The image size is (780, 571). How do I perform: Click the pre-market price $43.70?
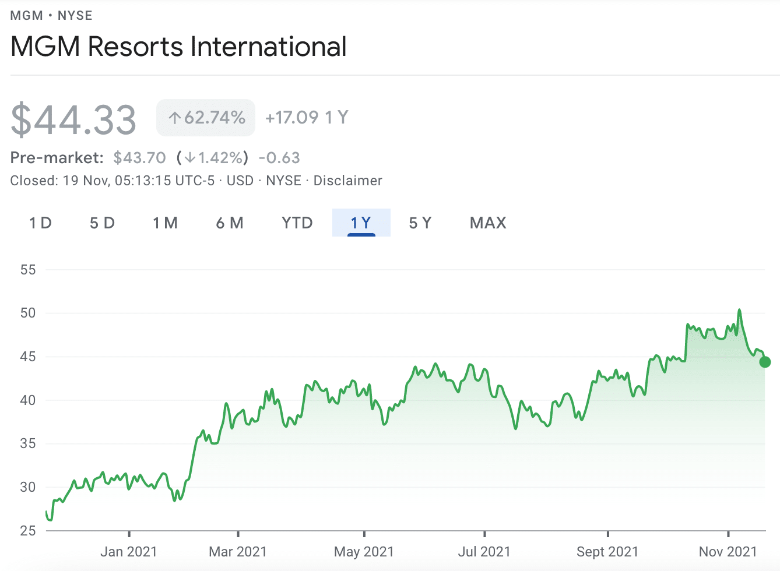[x=139, y=158]
